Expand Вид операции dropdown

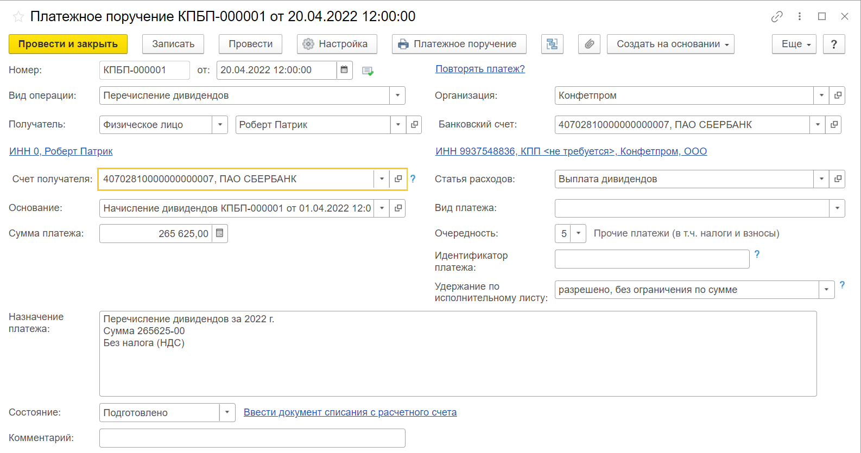coord(397,95)
